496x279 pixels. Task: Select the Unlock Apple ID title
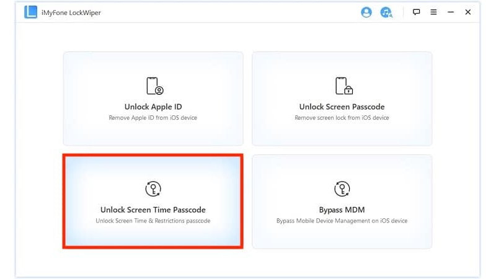[153, 107]
